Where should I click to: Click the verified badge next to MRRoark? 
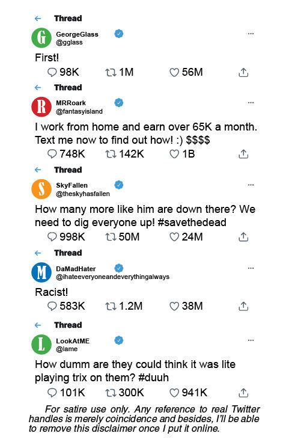(119, 103)
